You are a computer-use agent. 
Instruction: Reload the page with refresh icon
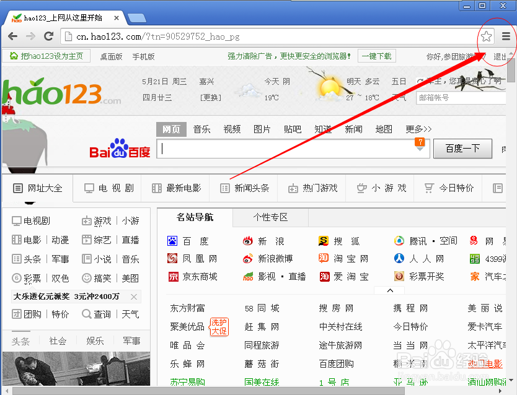coord(49,36)
